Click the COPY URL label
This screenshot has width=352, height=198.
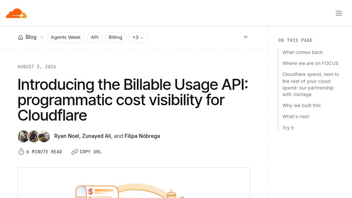[91, 152]
